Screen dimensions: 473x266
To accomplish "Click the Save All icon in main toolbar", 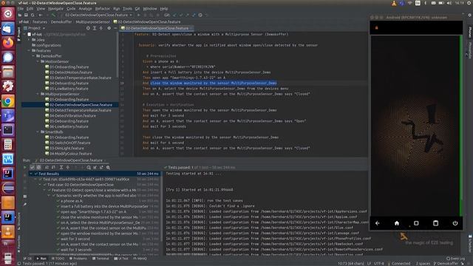I will pyautogui.click(x=27, y=15).
